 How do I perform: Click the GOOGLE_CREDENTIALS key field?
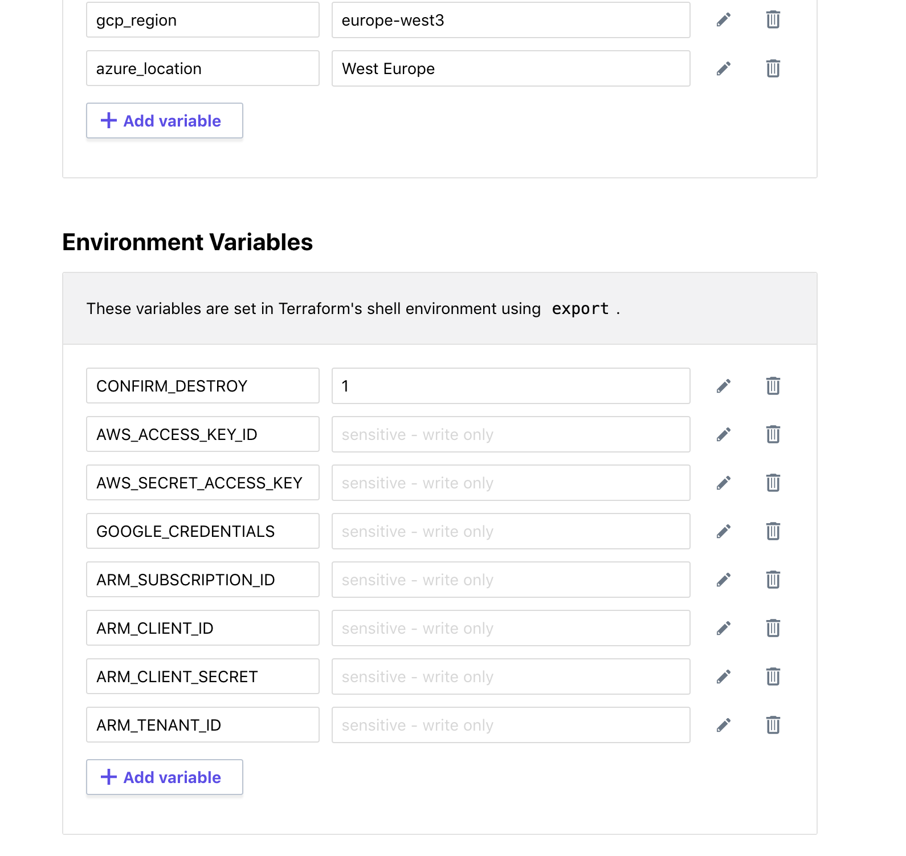pyautogui.click(x=203, y=531)
